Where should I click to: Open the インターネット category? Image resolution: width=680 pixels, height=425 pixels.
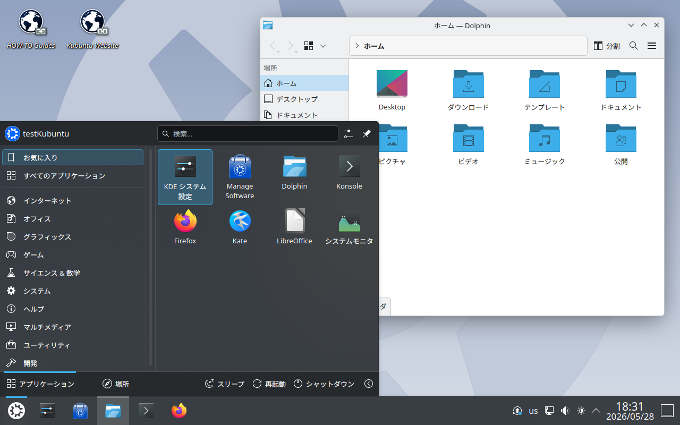click(x=73, y=200)
